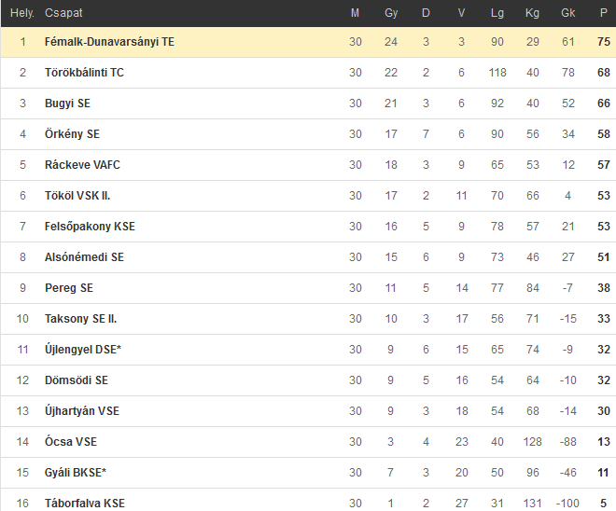Open Ráckeve VAFC team entry
616x511 pixels.
click(82, 164)
